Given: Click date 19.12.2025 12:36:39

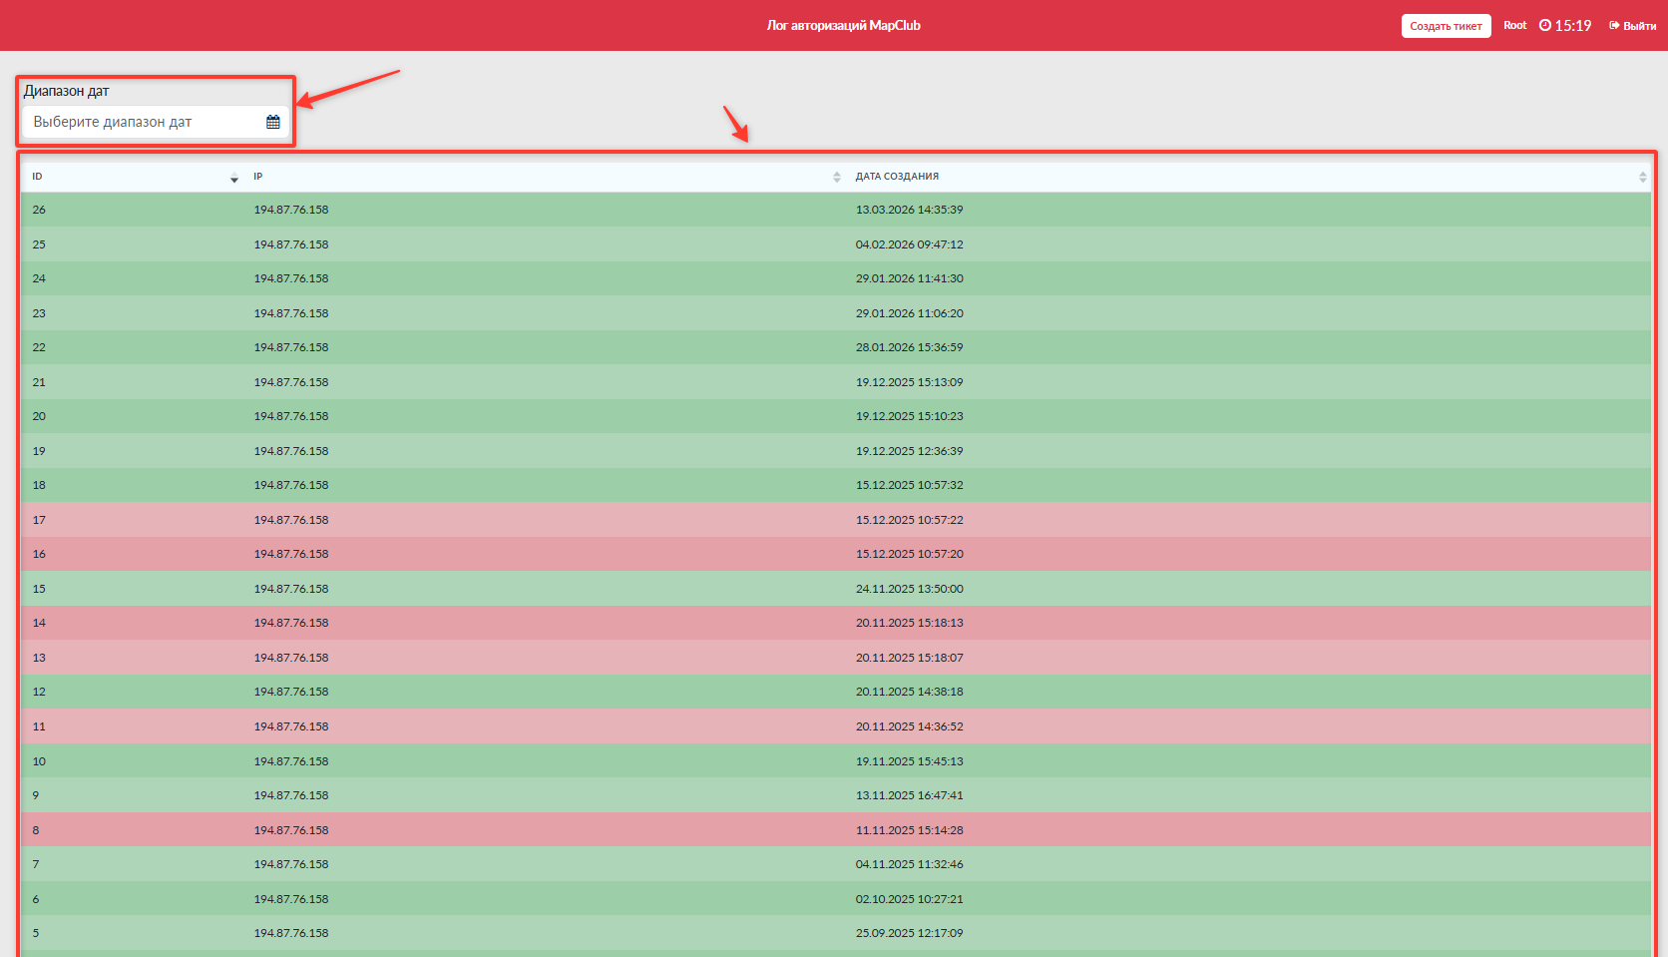Looking at the screenshot, I should point(910,451).
